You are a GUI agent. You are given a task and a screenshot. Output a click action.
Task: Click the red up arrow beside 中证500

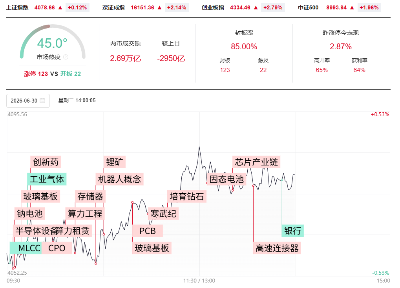[352, 7]
